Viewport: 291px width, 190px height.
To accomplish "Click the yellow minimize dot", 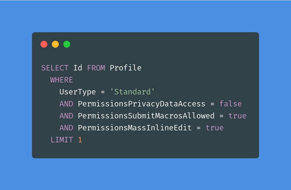I will coord(55,44).
